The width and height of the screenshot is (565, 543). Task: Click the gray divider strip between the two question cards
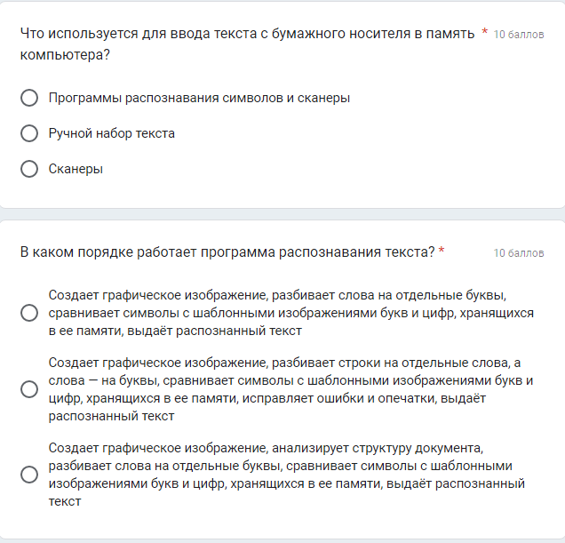(282, 214)
